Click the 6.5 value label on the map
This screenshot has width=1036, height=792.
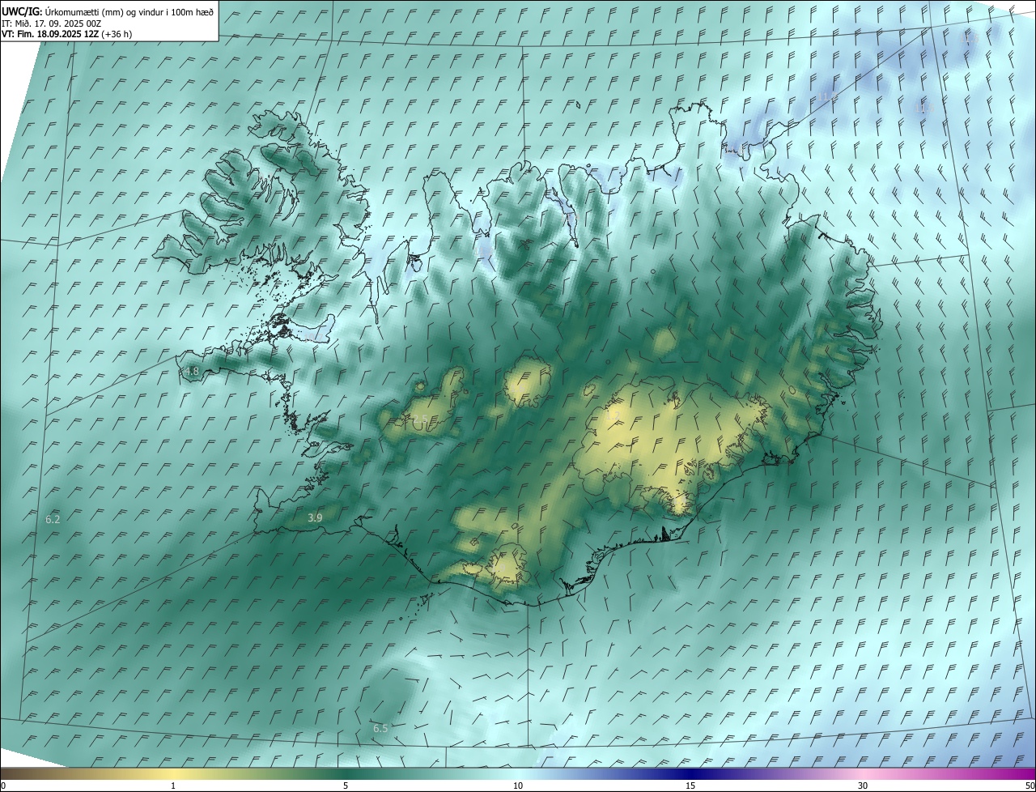pos(380,728)
